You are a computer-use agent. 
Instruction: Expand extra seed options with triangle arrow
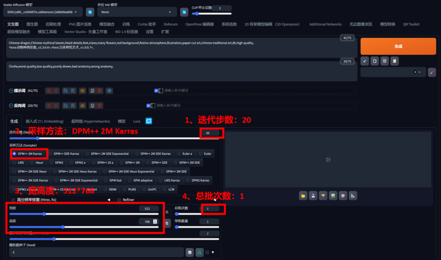pos(213,252)
